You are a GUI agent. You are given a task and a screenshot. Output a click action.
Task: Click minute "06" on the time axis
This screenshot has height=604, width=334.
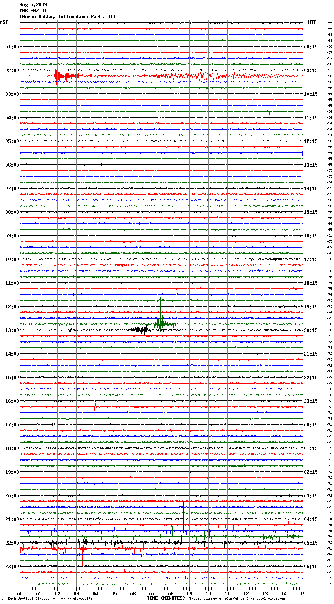click(x=133, y=593)
